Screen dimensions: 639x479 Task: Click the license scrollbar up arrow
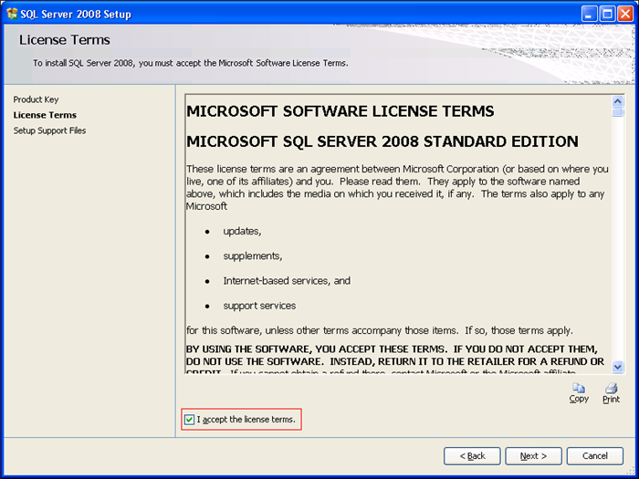pos(618,101)
